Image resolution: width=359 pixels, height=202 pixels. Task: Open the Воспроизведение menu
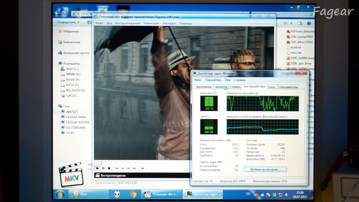click(128, 23)
